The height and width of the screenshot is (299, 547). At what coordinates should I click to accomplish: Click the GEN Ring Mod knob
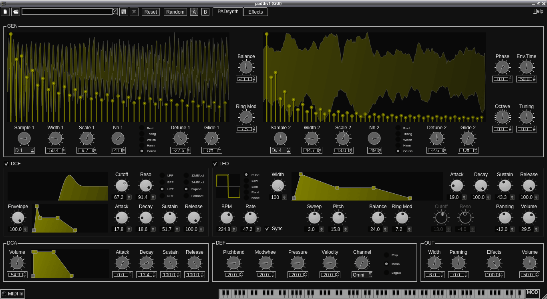(x=246, y=117)
